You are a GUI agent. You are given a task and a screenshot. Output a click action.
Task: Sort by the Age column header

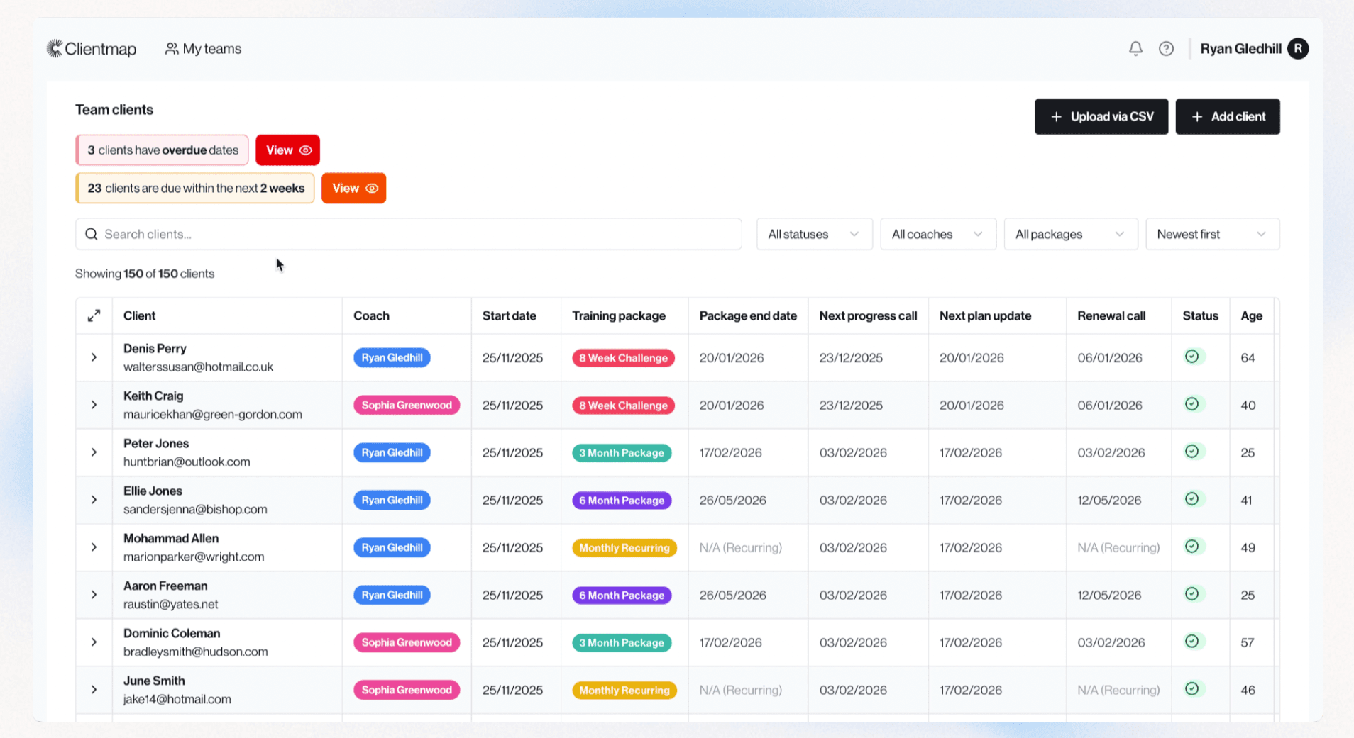[1251, 315]
